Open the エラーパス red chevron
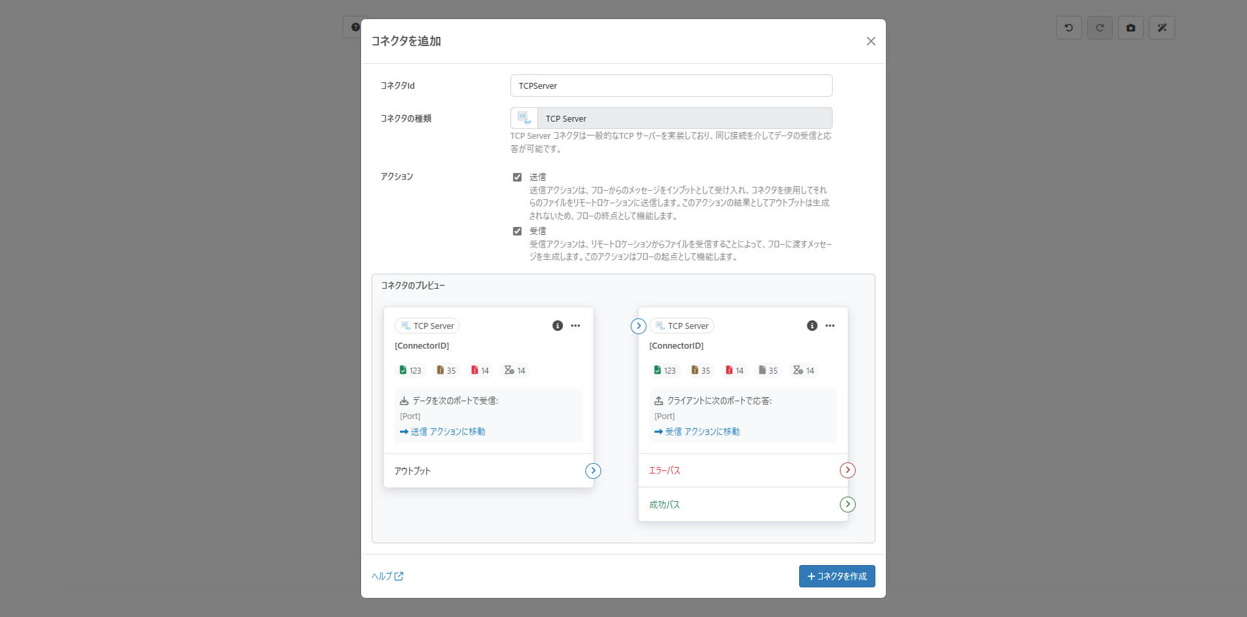1247x617 pixels. click(x=848, y=470)
